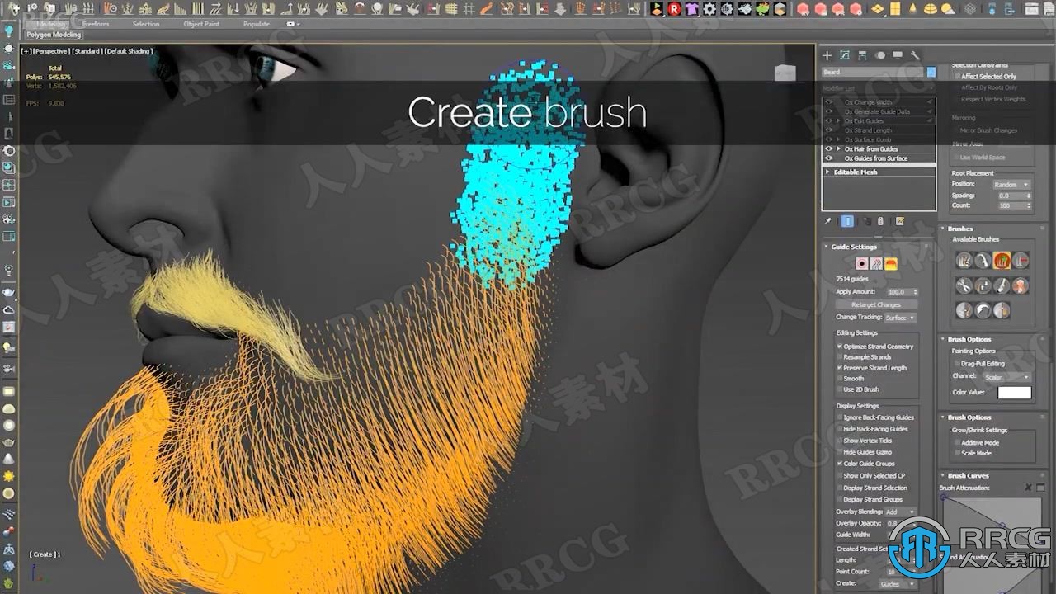
Task: Open the Motion panel icon
Action: 880,55
